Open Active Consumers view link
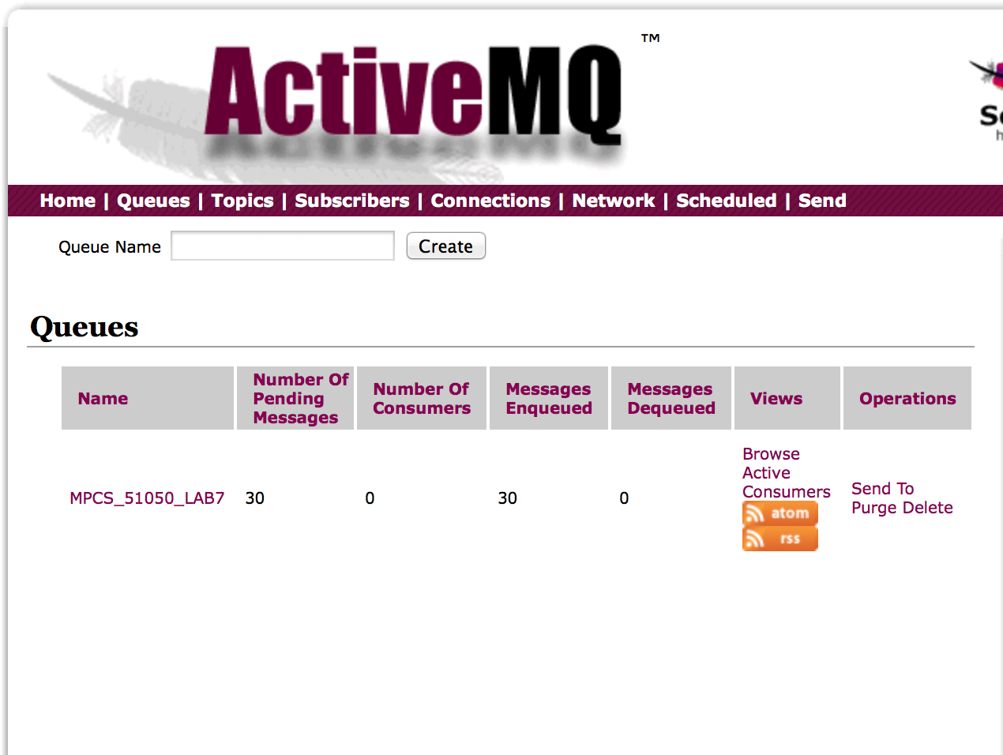Viewport: 1003px width, 755px height. [786, 483]
